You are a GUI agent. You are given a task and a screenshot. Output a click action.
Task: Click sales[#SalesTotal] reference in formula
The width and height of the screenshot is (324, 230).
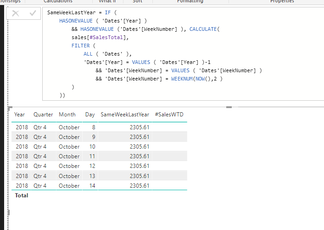point(100,38)
